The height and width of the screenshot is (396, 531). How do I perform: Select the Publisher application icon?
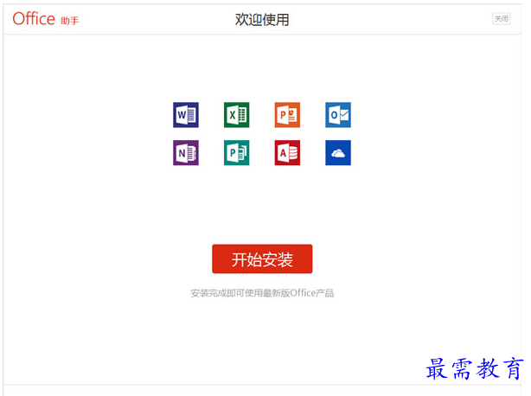click(236, 153)
